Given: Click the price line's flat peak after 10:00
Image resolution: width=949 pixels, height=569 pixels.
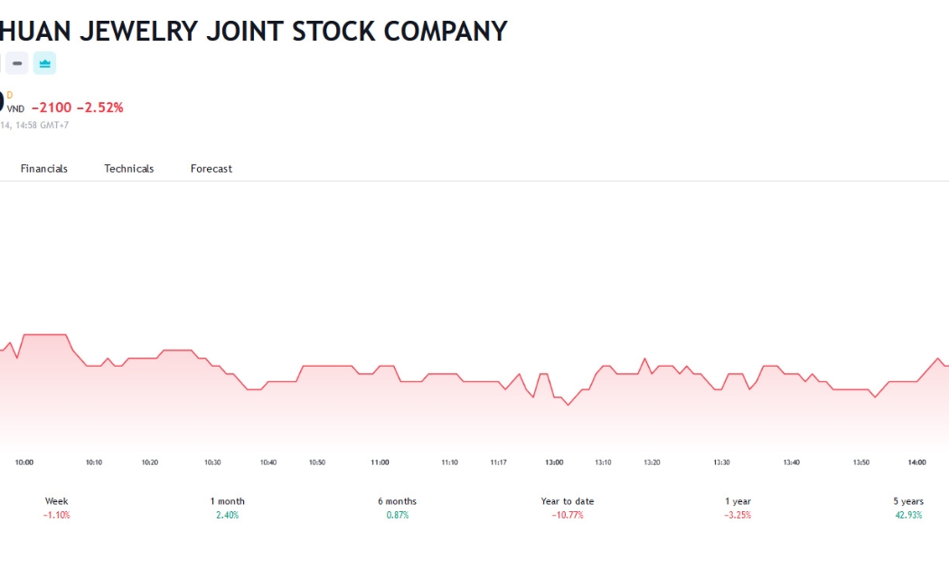Looking at the screenshot, I should [45, 334].
